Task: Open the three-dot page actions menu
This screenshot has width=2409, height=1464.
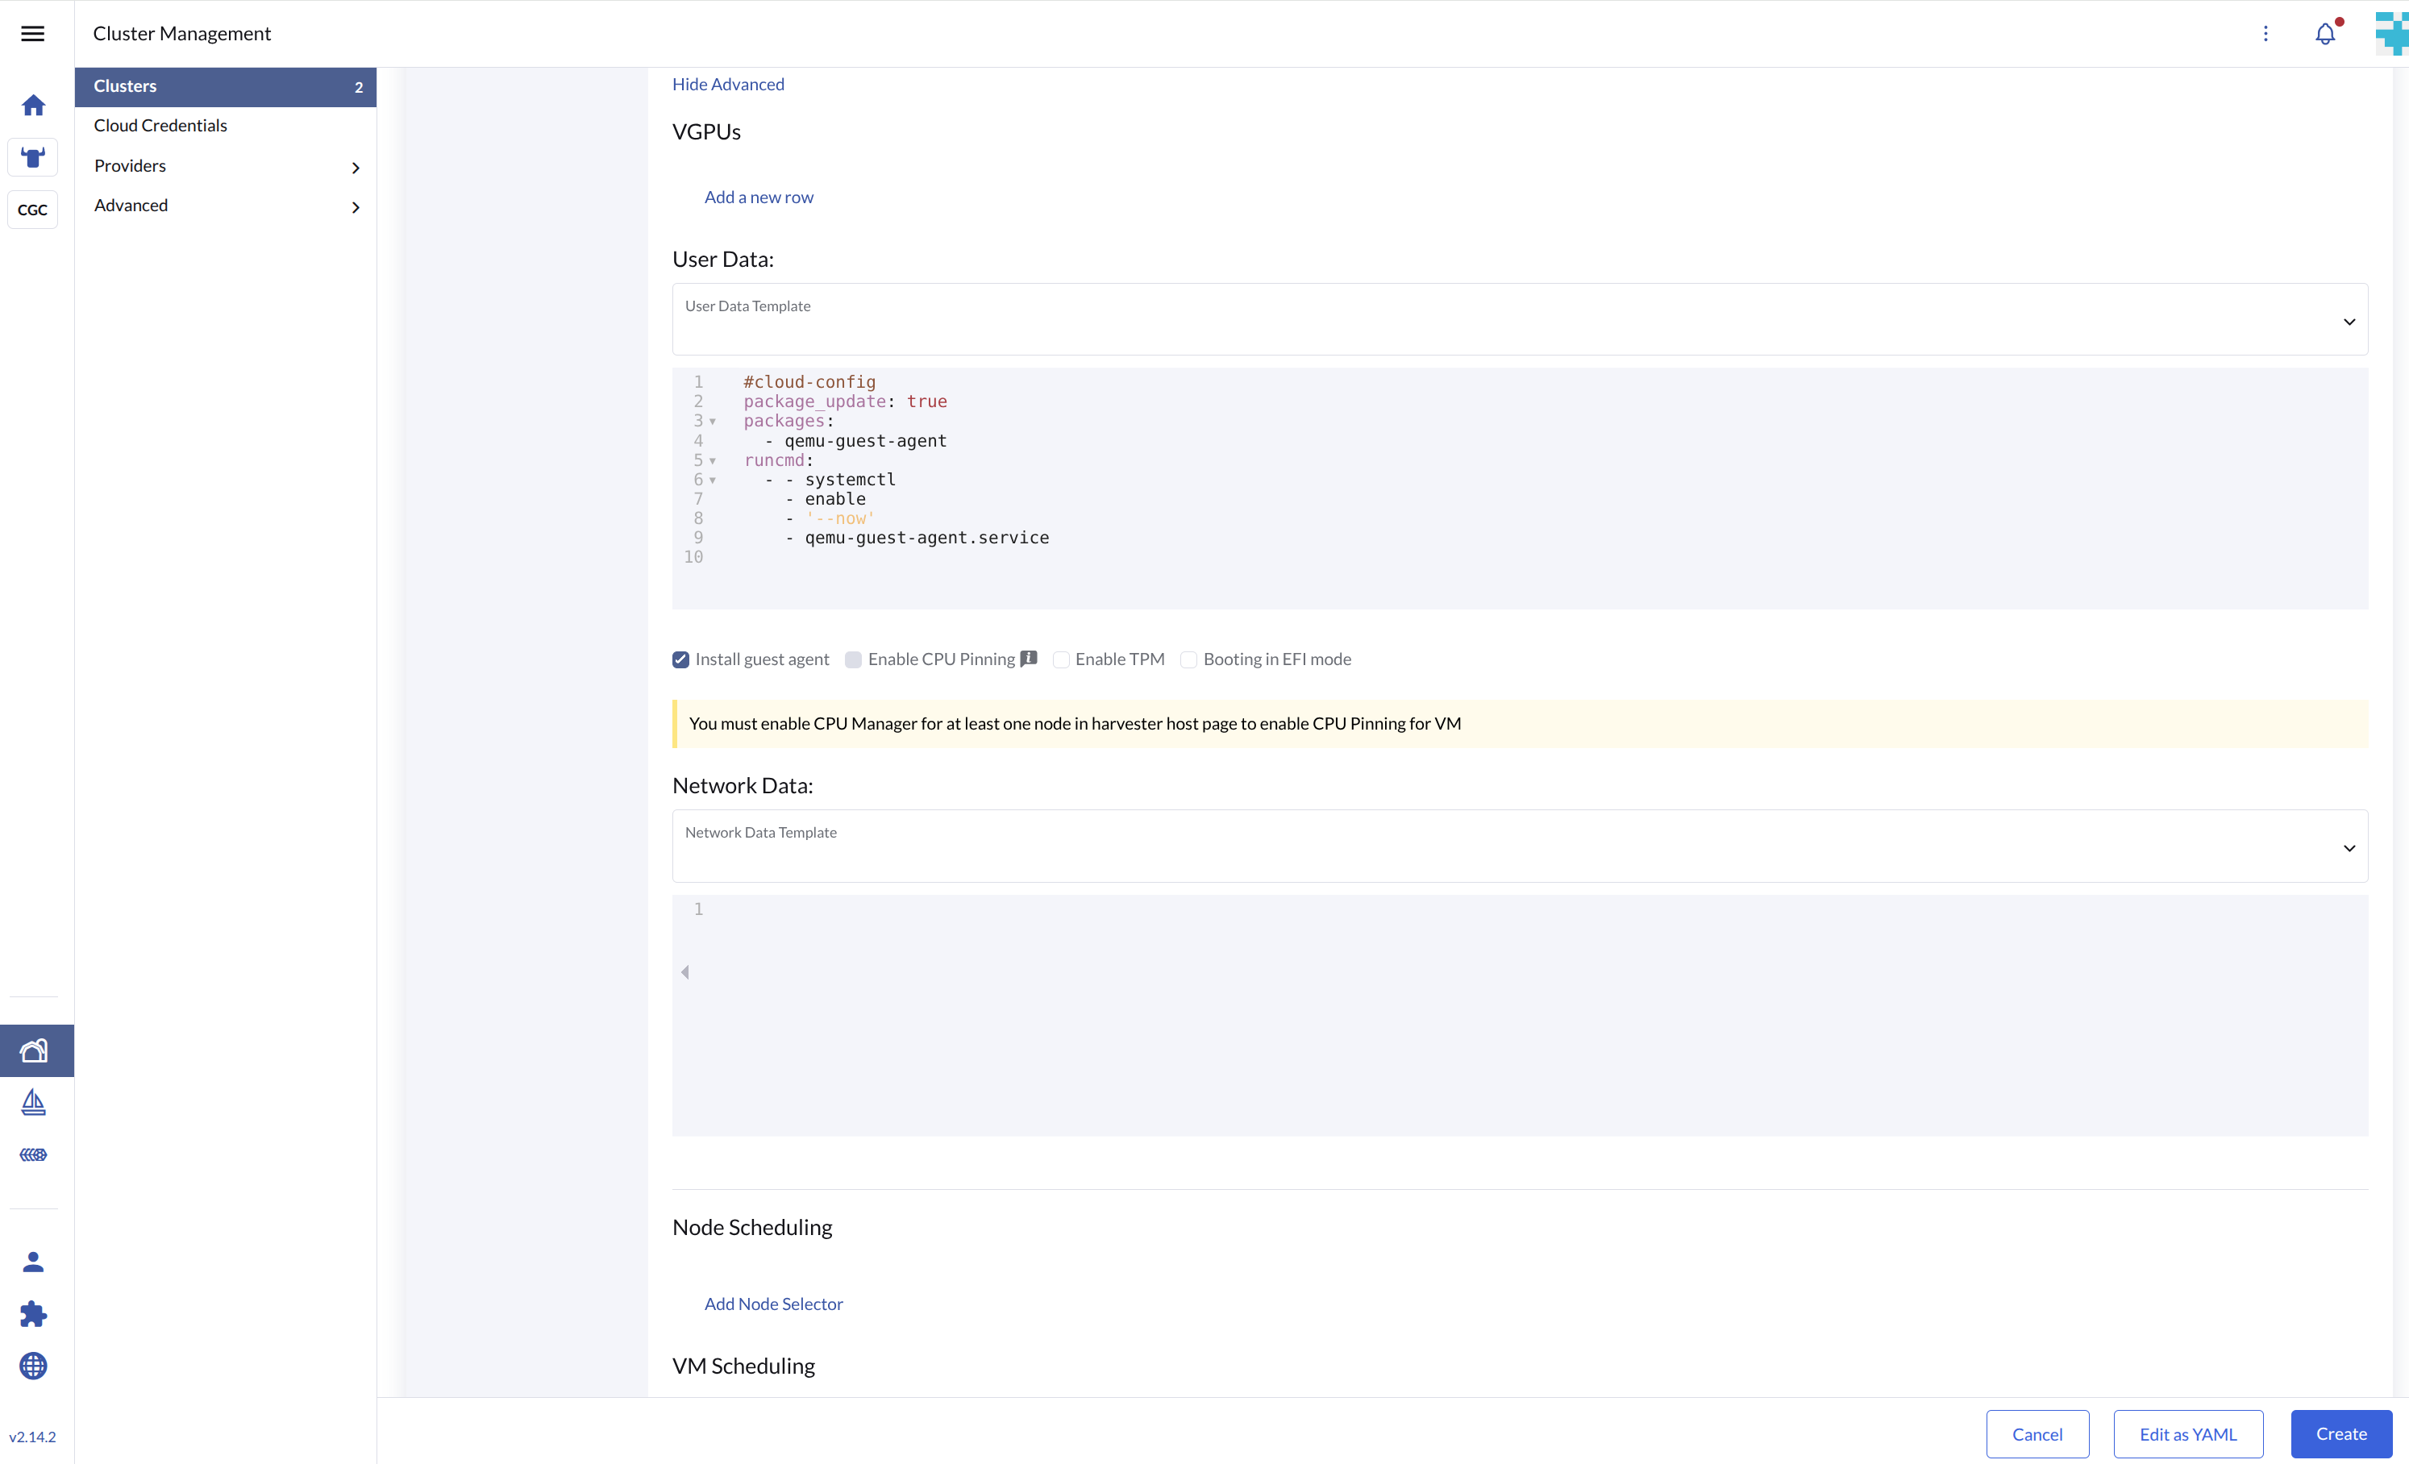Action: (2265, 33)
